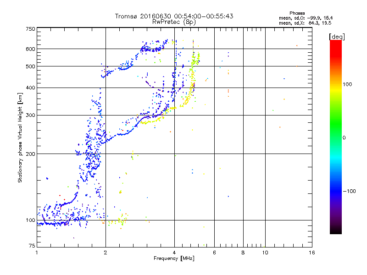Click the colorbar at the yellow 100 level
The width and height of the screenshot is (367, 275).
(x=336, y=84)
